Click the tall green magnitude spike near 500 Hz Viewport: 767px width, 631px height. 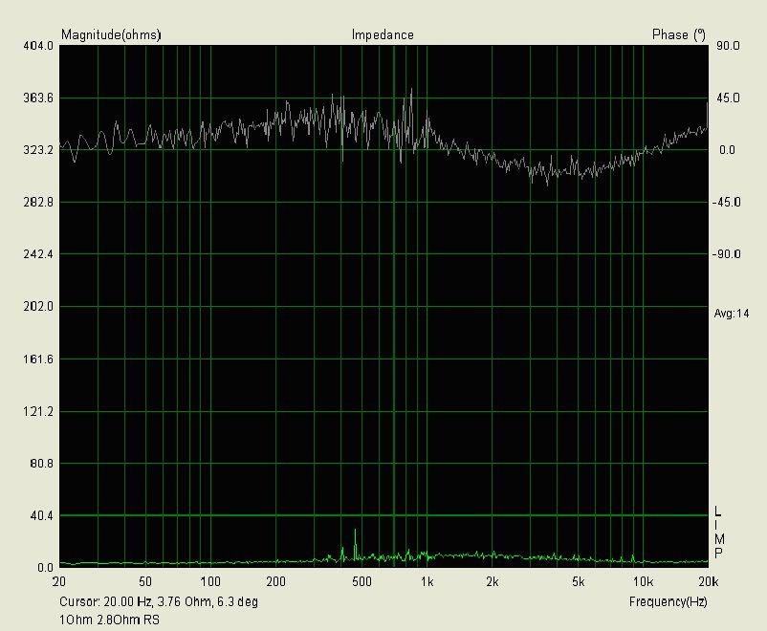[355, 544]
